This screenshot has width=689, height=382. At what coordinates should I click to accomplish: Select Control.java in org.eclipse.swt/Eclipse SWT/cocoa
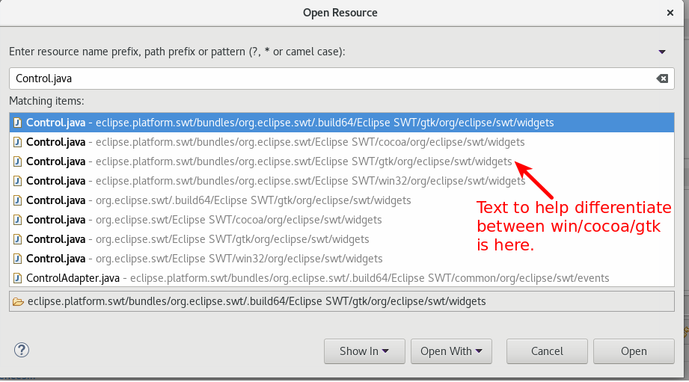coord(341,220)
